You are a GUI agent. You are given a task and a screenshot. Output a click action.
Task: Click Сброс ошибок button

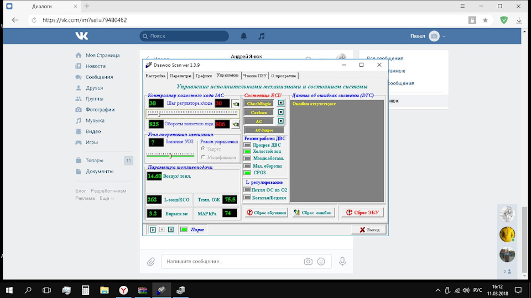314,212
